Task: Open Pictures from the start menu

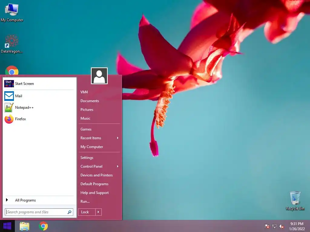Action: (87, 109)
